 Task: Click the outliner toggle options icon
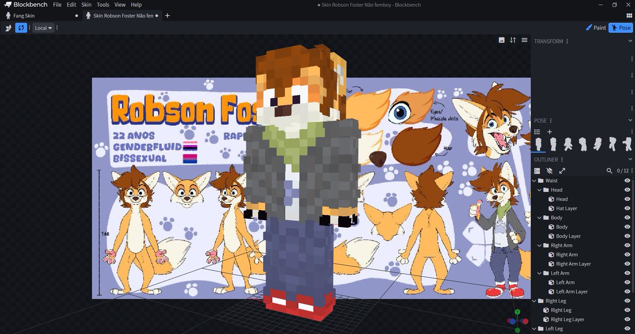click(x=537, y=171)
